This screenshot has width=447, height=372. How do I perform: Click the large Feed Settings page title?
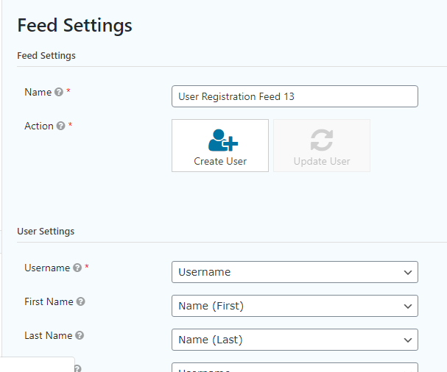pos(74,26)
